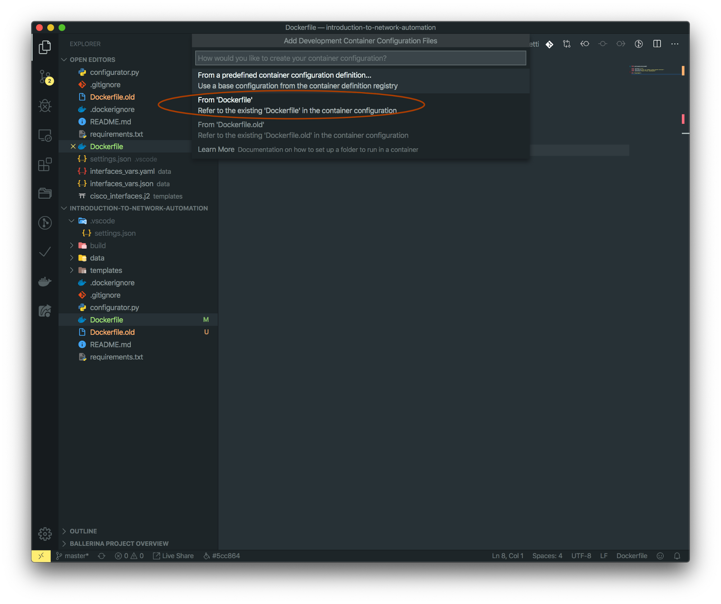Open interfaces_vars.yaml from Open Editors

point(122,171)
